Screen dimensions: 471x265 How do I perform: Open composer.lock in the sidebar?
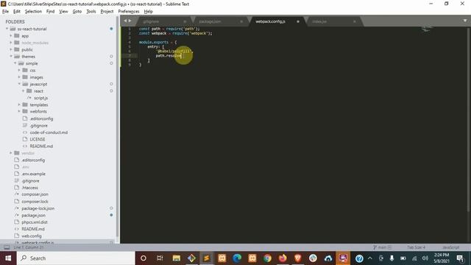[35, 202]
